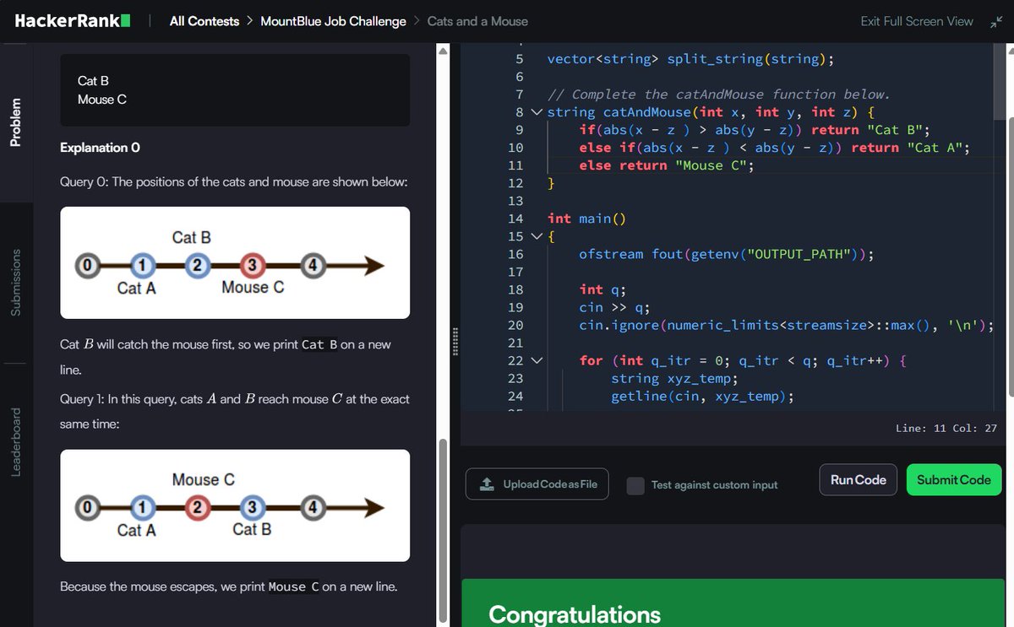The image size is (1014, 627).
Task: Open the All Contests breadcrumb link
Action: point(204,21)
